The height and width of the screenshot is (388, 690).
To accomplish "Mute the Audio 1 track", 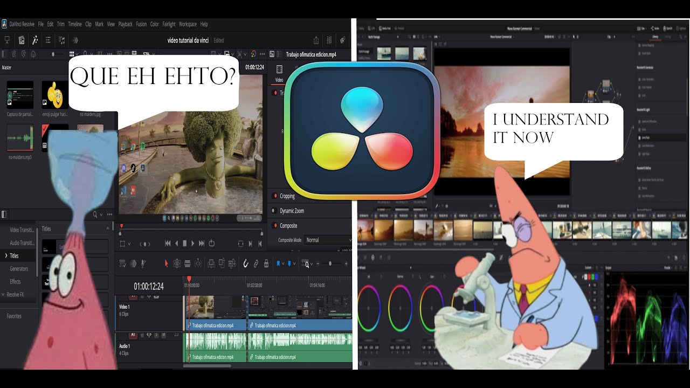I will (163, 335).
